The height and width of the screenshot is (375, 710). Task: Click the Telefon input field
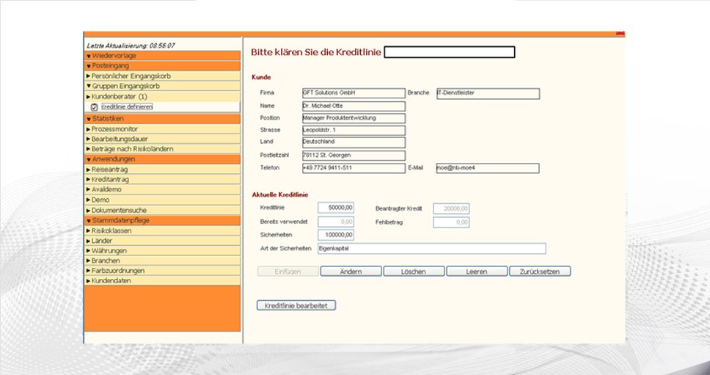click(x=354, y=168)
